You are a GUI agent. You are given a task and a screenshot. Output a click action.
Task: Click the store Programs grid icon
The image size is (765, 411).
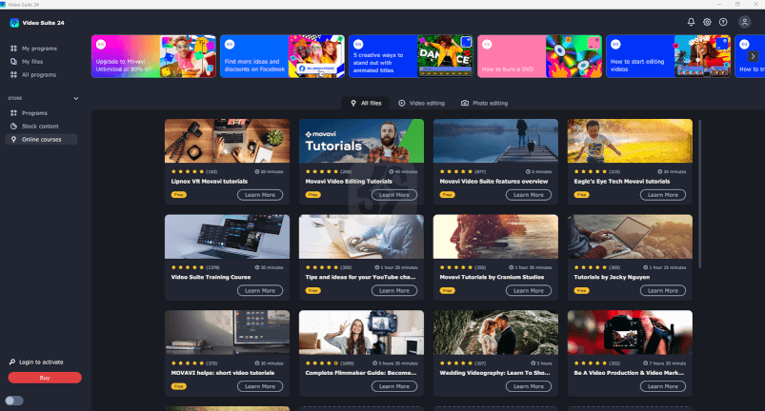coord(13,113)
